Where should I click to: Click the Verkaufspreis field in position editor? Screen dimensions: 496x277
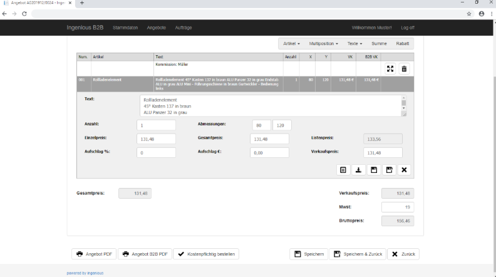(x=383, y=152)
